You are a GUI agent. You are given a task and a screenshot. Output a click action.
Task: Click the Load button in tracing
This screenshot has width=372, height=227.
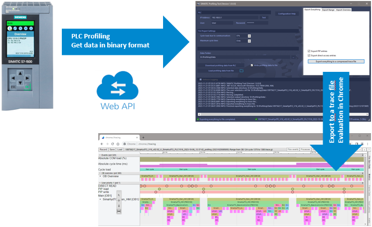click(x=120, y=150)
